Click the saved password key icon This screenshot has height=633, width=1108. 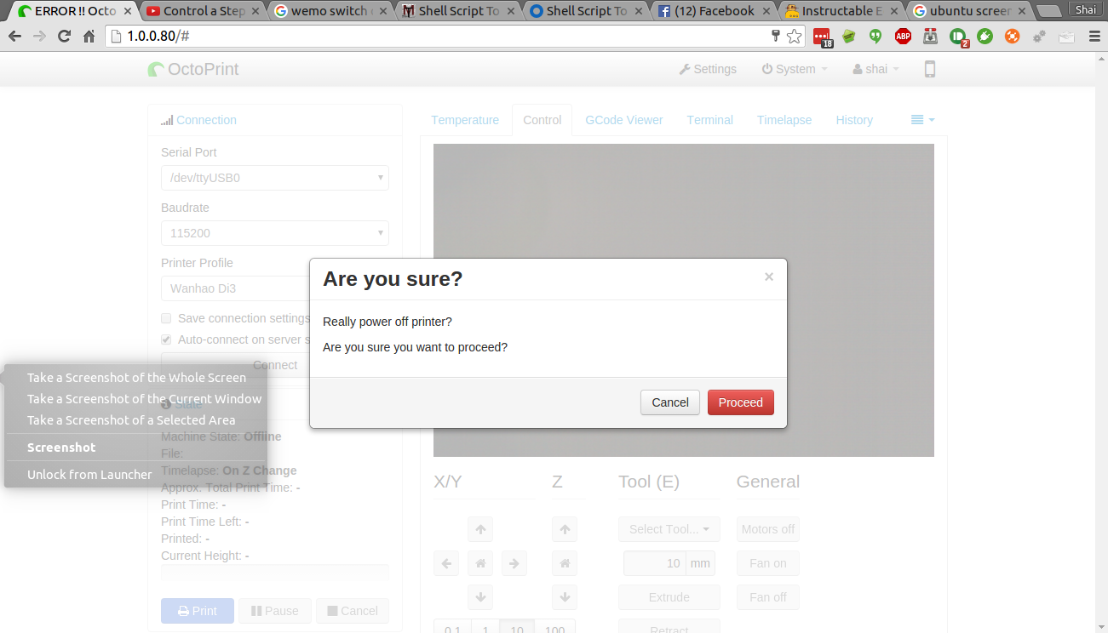(775, 36)
